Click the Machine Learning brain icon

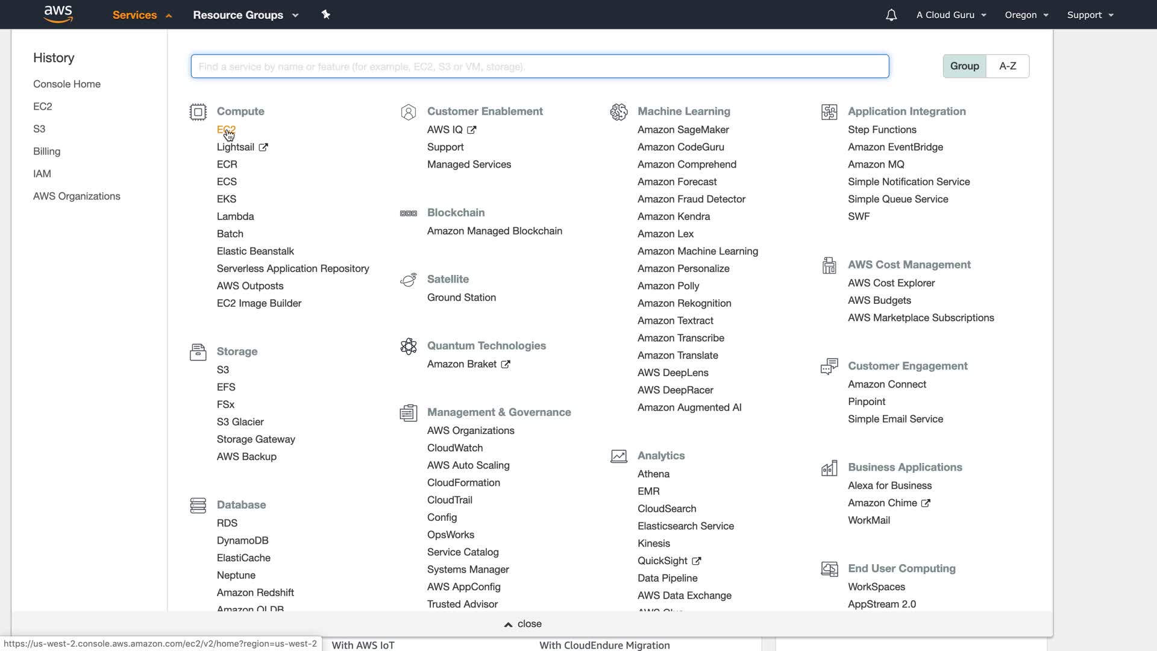click(618, 112)
